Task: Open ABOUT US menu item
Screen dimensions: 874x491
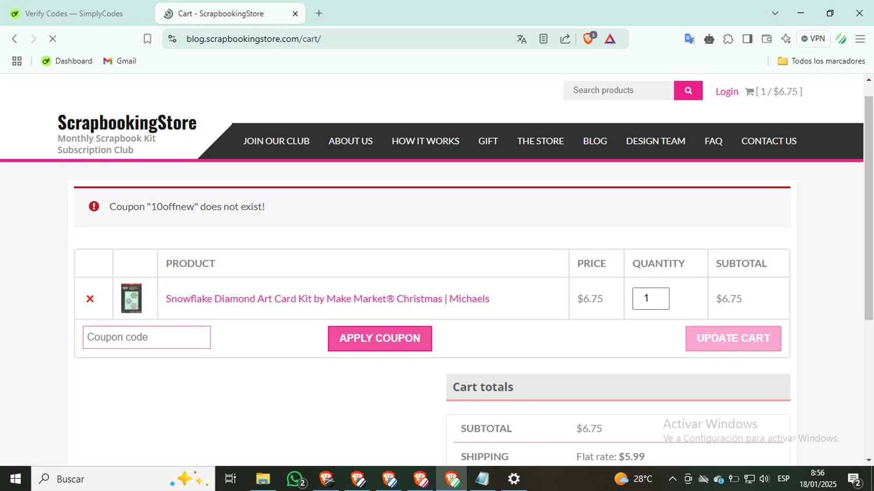Action: [351, 141]
